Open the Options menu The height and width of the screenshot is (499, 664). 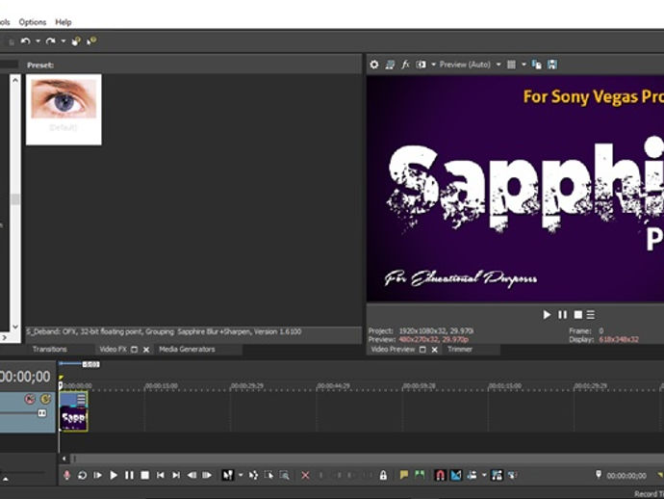(33, 22)
